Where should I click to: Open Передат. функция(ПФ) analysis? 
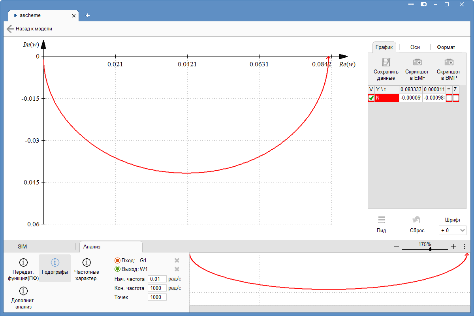[x=23, y=263]
